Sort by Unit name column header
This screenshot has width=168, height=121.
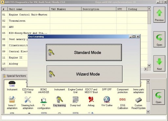[x=29, y=9]
